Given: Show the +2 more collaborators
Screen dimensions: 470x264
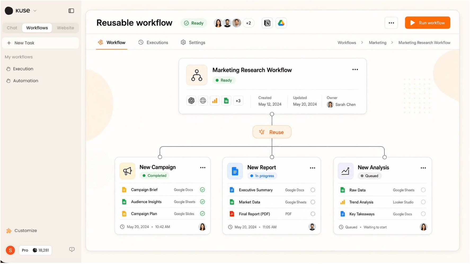Looking at the screenshot, I should [249, 23].
